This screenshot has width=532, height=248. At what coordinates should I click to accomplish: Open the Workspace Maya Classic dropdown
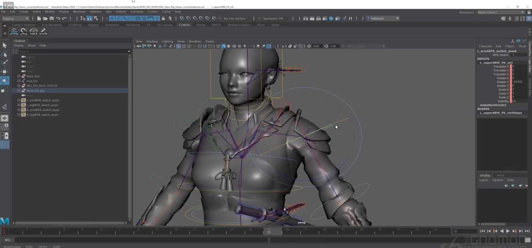[x=500, y=12]
